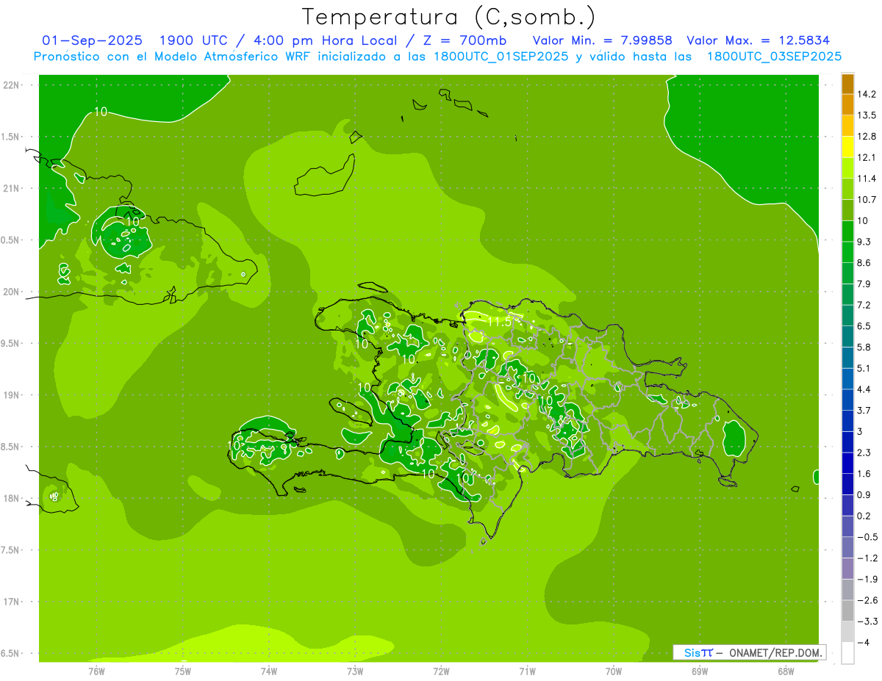Click the "68W" longitude axis label
The image size is (882, 681).
pyautogui.click(x=785, y=671)
